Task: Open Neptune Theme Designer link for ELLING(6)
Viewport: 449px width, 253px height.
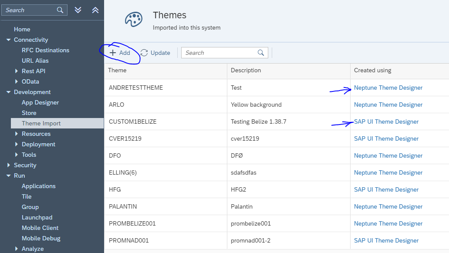Action: [x=388, y=172]
